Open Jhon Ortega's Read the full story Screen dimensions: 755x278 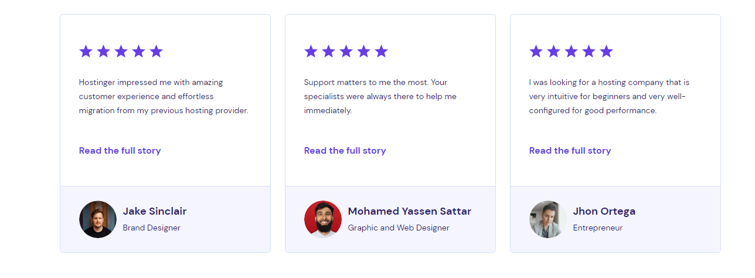pos(570,151)
